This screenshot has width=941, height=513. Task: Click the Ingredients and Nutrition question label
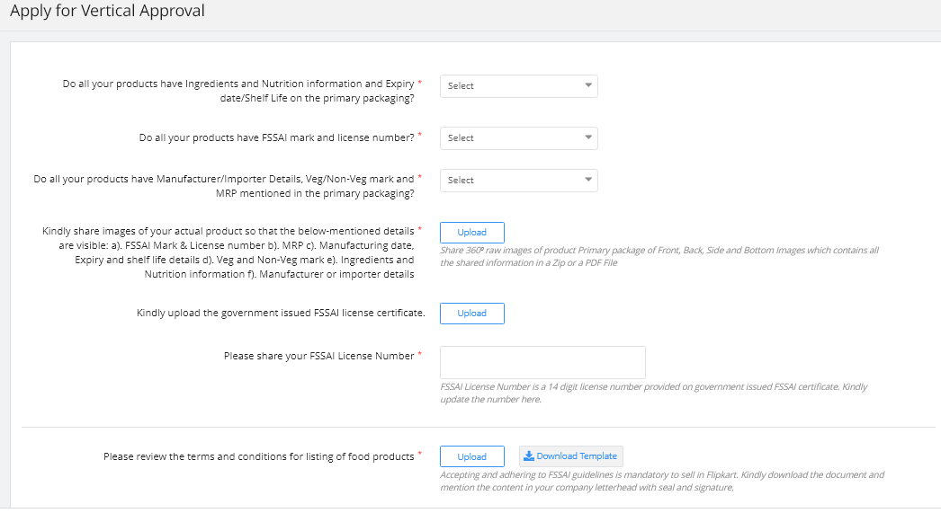click(238, 91)
